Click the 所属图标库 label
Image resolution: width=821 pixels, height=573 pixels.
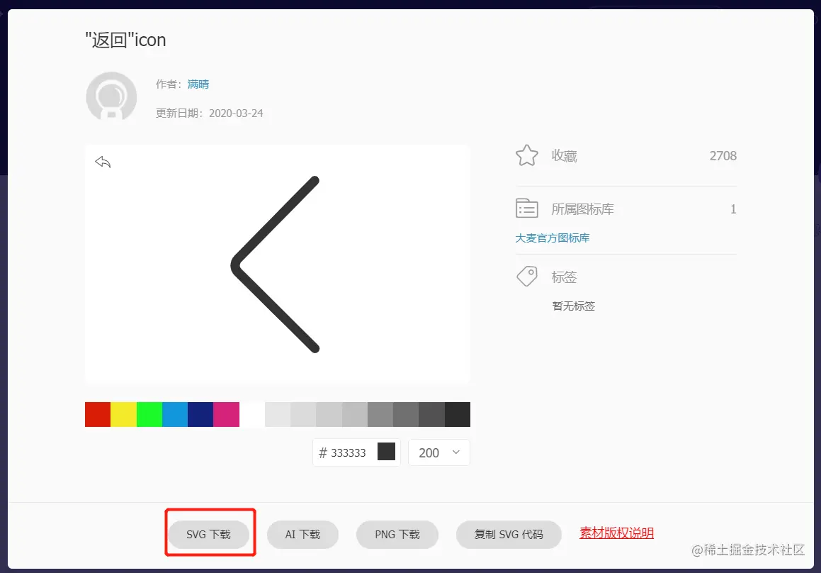pos(583,209)
